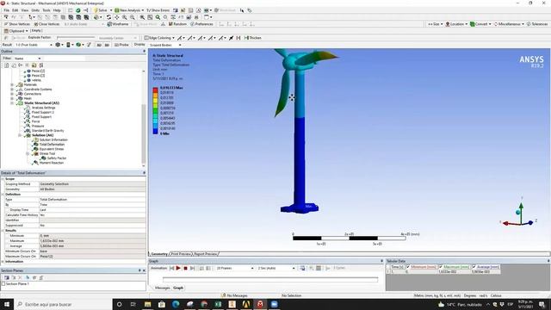Screen dimensions: 551x310
Task: Toggle Wireframe display mode
Action: [x=118, y=24]
